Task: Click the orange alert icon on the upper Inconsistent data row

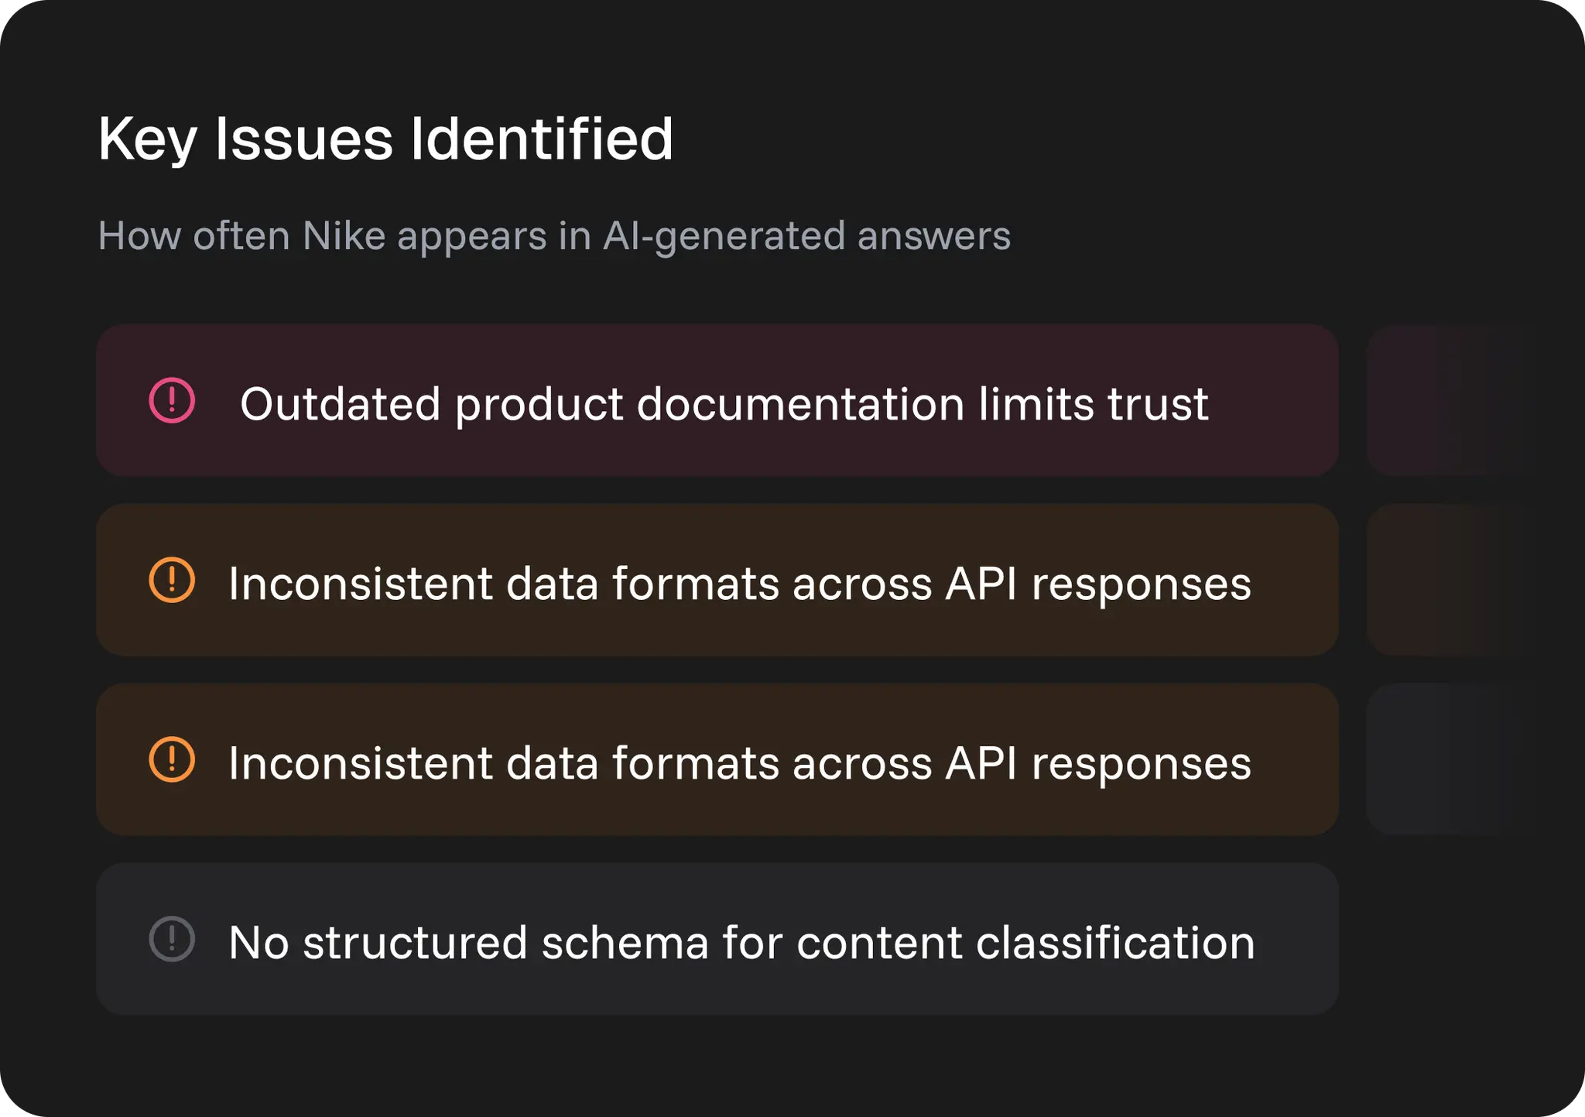Action: 172,580
